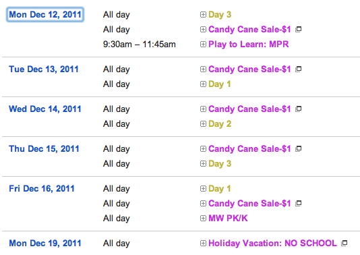Click copy icon beside Holiday Vacation event
Viewport: 360px width, 255px height.
[344, 243]
